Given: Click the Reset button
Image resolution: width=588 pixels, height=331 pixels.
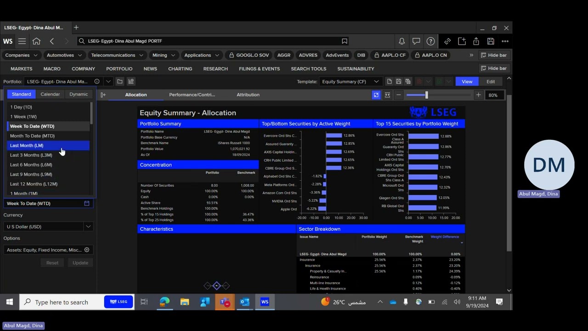Looking at the screenshot, I should point(52,263).
